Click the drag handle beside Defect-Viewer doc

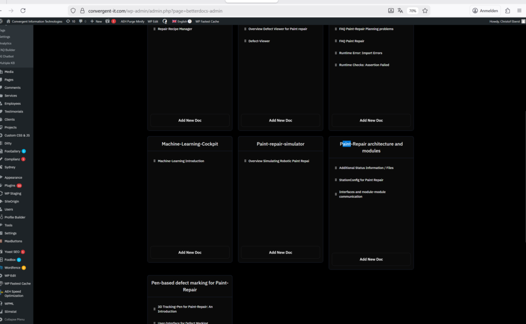[x=245, y=41]
